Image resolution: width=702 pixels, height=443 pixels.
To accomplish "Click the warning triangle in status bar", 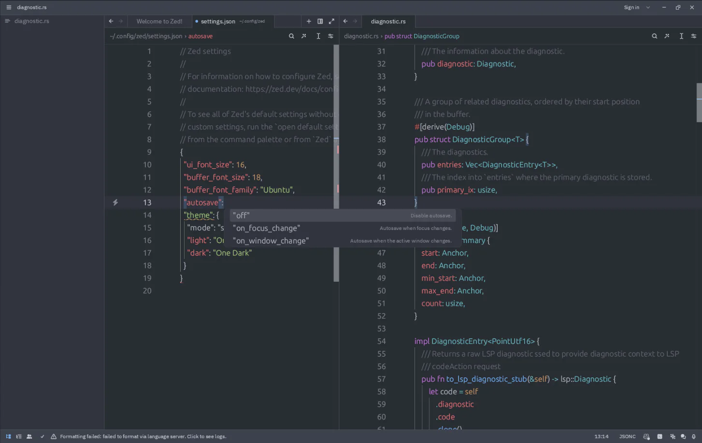I will click(x=54, y=436).
